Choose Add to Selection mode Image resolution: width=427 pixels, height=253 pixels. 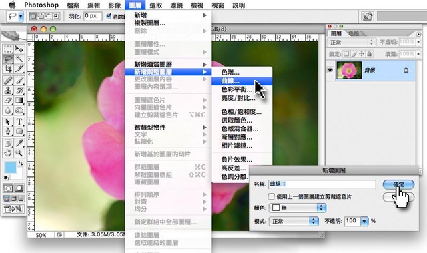pos(41,16)
